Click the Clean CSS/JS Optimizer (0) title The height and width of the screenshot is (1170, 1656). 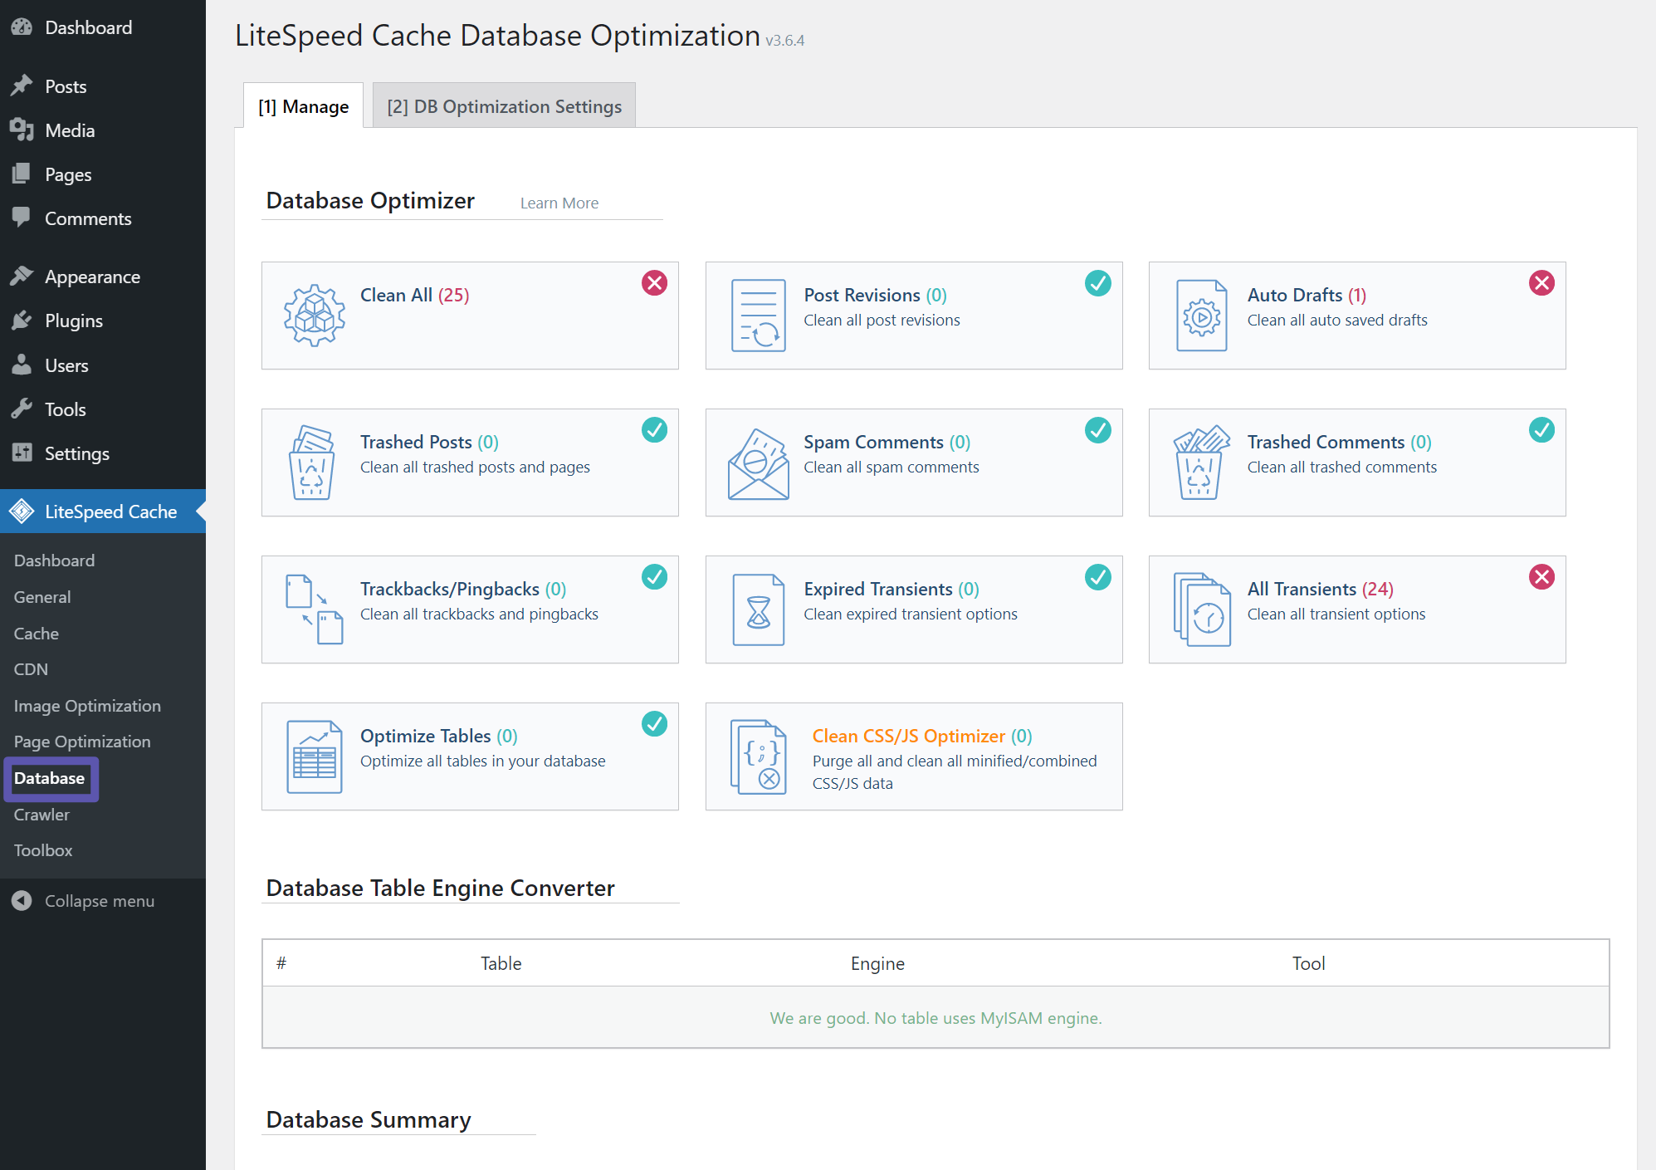click(x=922, y=736)
